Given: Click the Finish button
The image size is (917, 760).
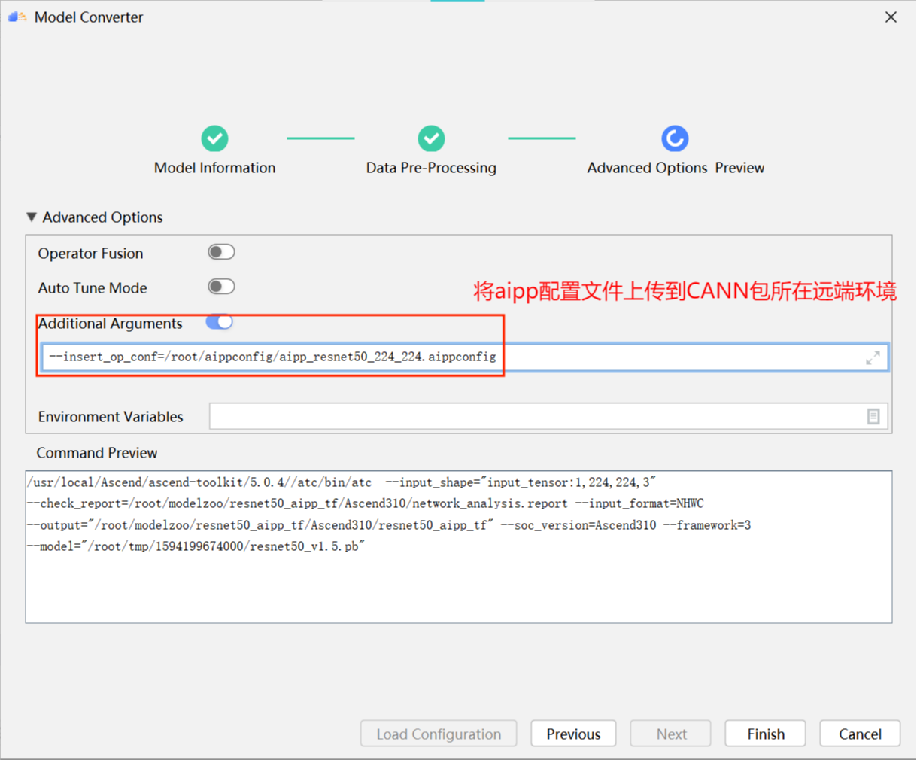Looking at the screenshot, I should tap(765, 734).
